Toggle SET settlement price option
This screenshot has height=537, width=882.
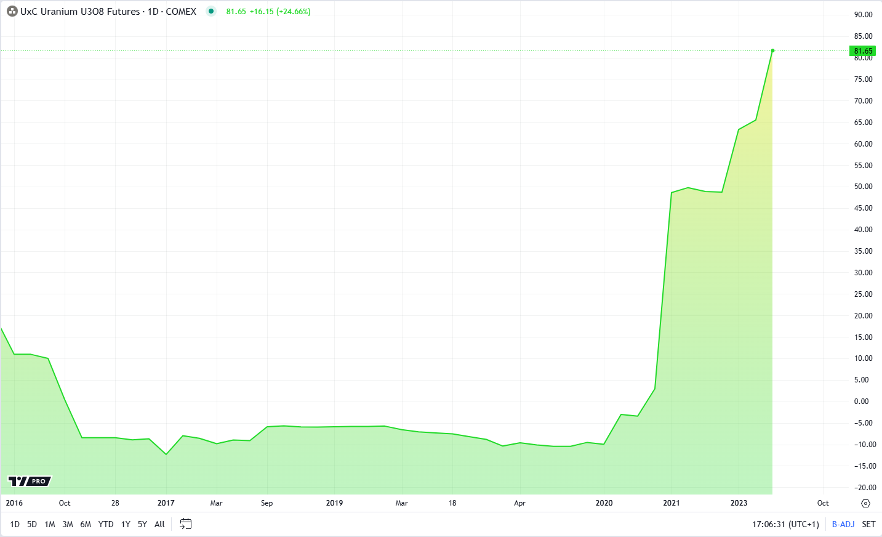coord(868,524)
